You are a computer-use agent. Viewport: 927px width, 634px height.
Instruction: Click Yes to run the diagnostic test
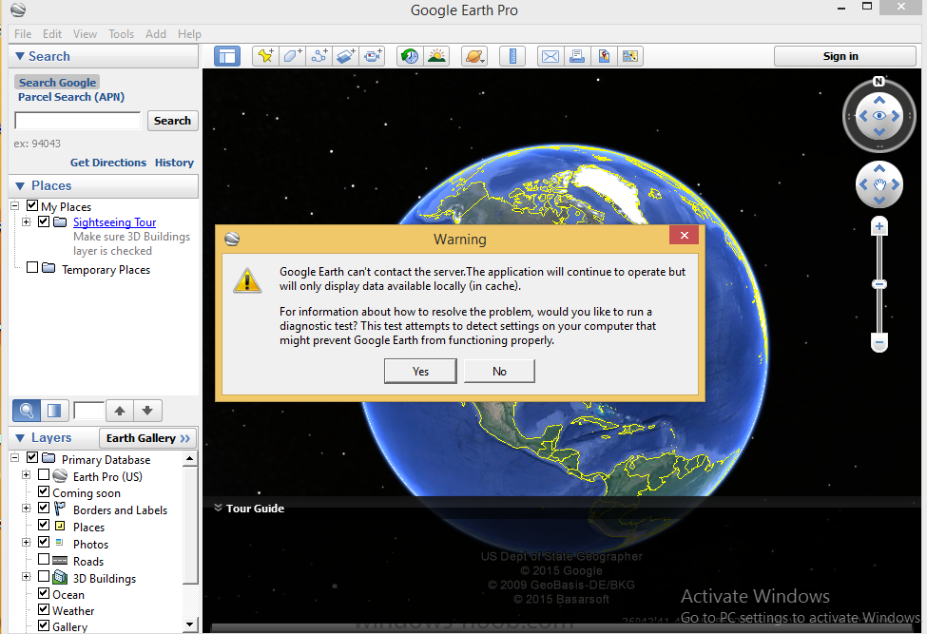click(x=420, y=371)
